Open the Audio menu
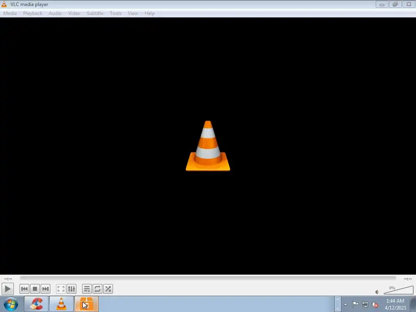This screenshot has height=312, width=416. 55,13
